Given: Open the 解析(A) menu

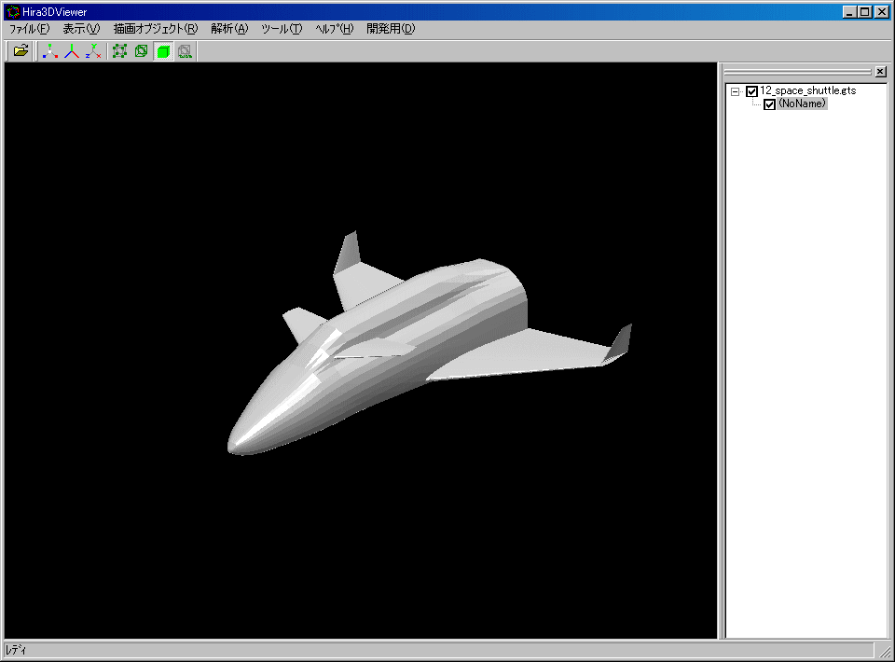Looking at the screenshot, I should [229, 29].
